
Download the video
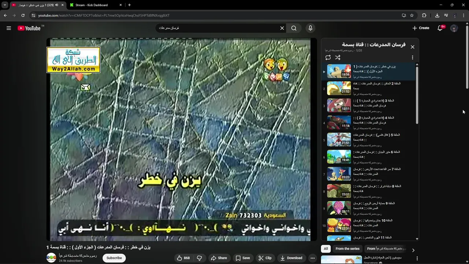[x=291, y=258]
